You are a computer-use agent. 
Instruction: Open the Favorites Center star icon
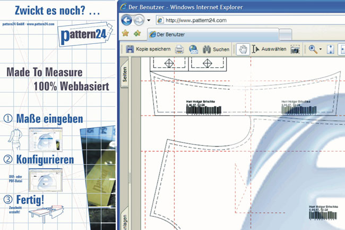(126, 34)
